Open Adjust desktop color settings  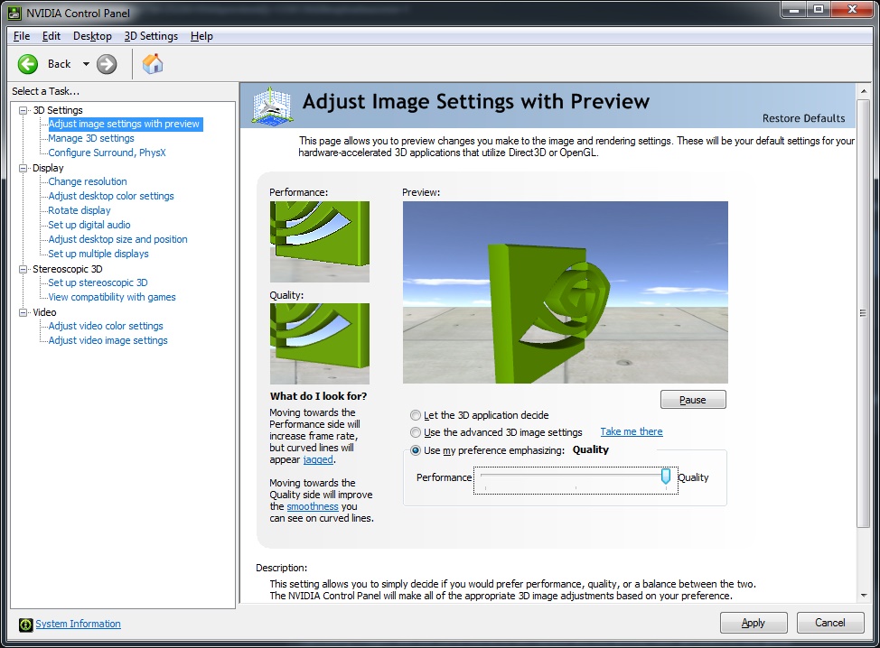111,196
